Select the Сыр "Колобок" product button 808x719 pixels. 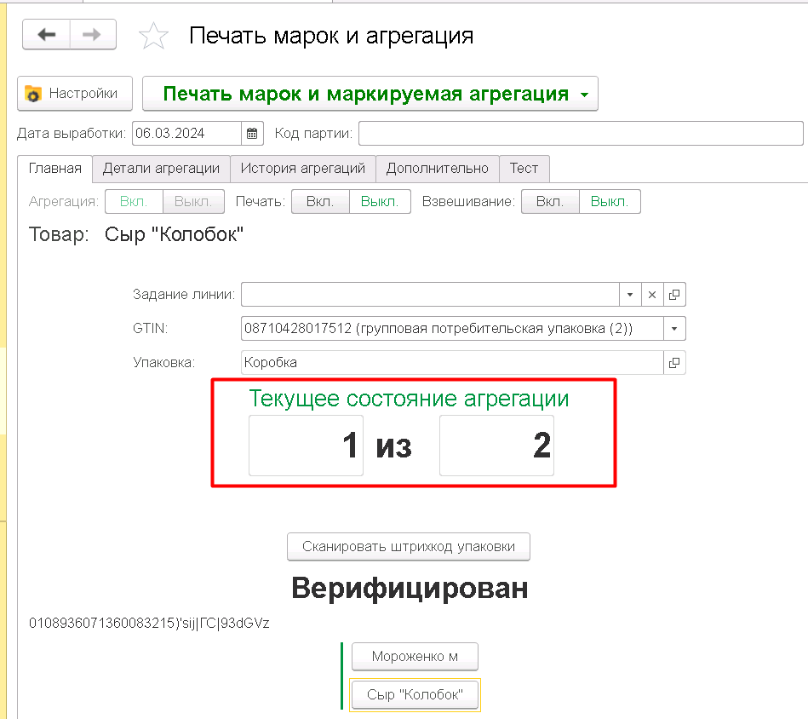pyautogui.click(x=415, y=695)
